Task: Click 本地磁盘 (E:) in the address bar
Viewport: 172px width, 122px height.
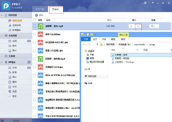Action: (124, 45)
